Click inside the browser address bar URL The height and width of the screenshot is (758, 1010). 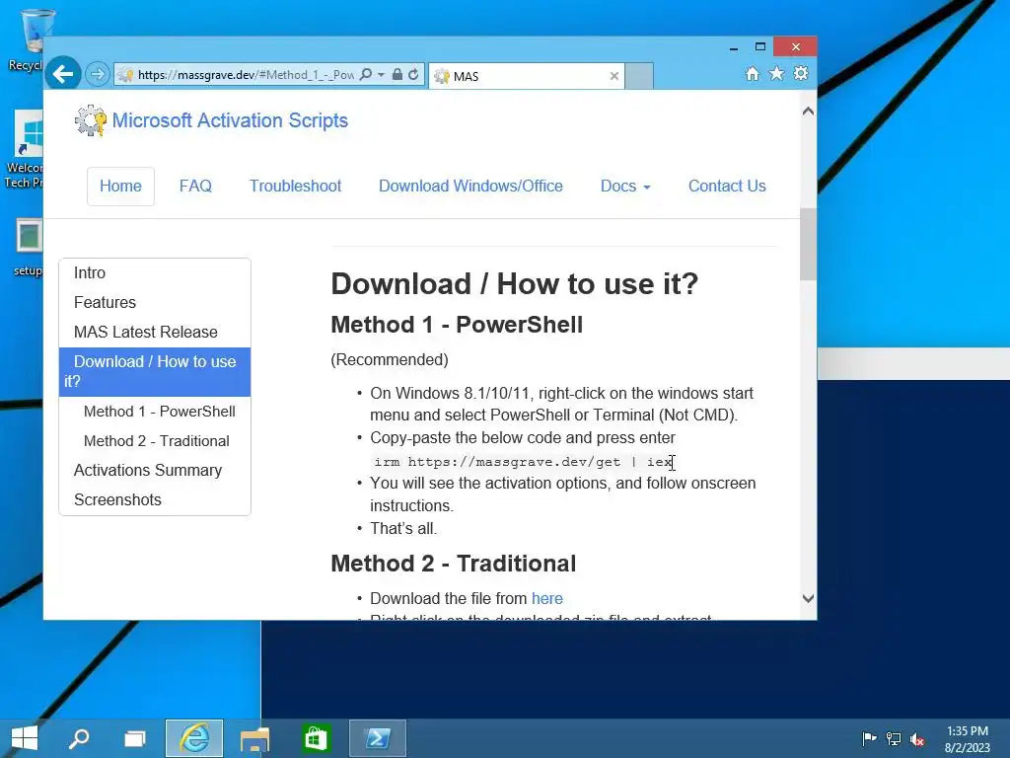pyautogui.click(x=246, y=75)
